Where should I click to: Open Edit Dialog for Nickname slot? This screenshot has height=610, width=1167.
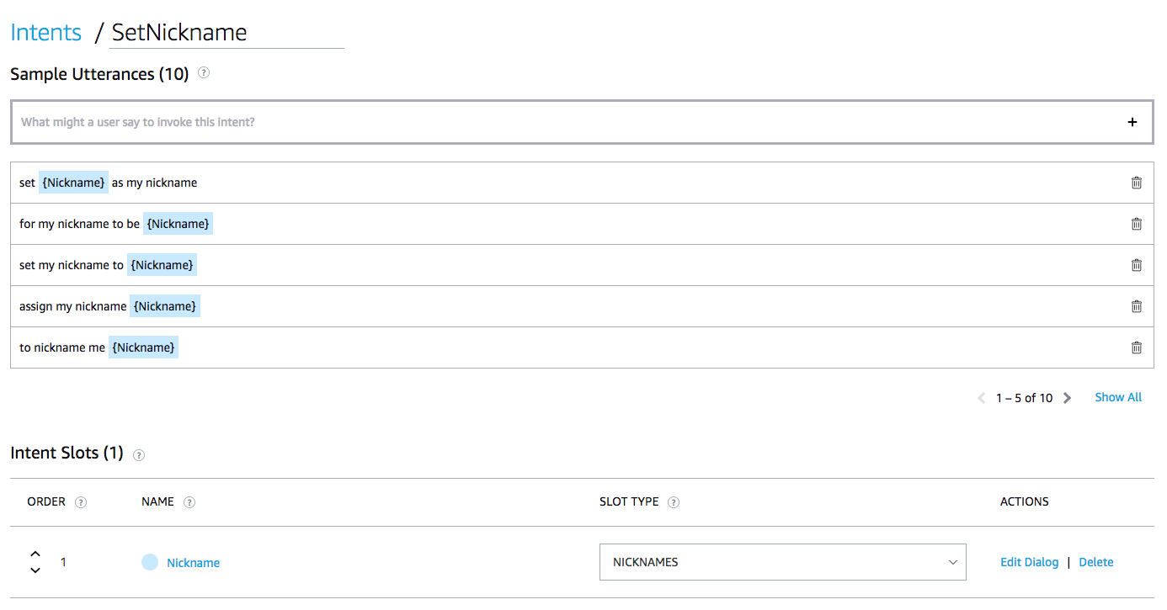tap(1029, 562)
